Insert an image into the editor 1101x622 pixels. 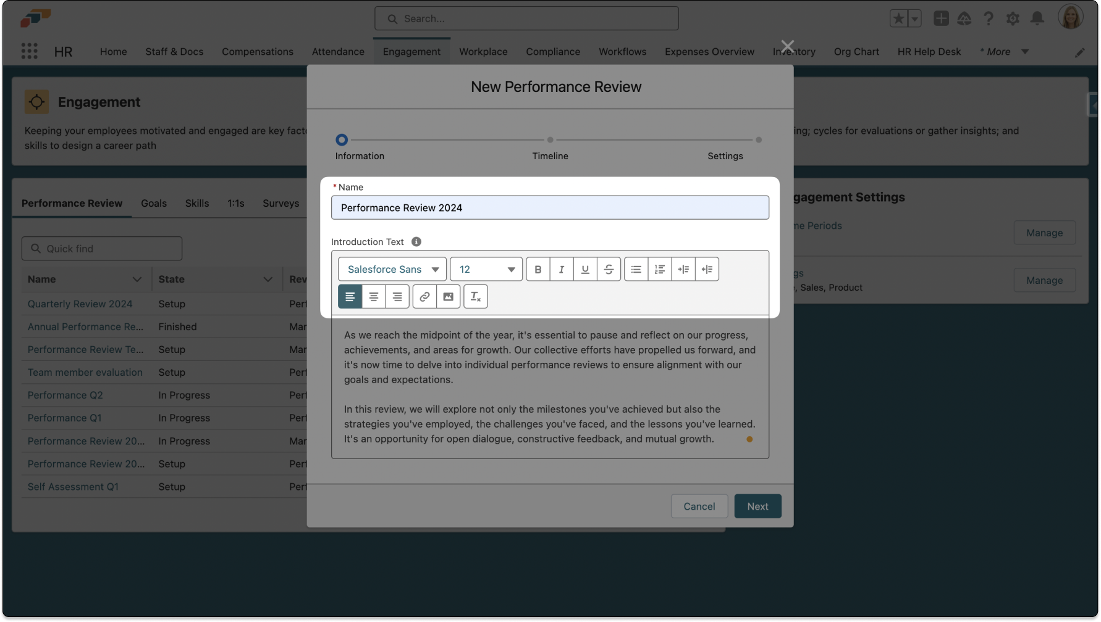(448, 297)
